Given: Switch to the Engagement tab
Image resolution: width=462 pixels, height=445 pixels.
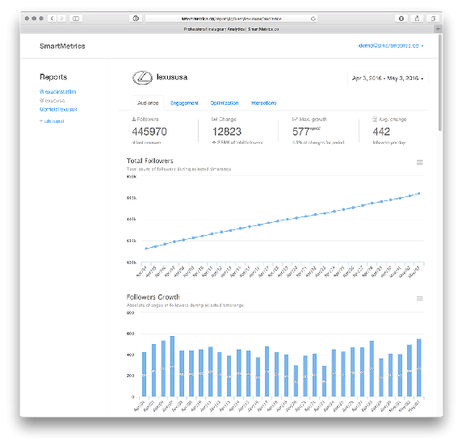Looking at the screenshot, I should point(184,103).
